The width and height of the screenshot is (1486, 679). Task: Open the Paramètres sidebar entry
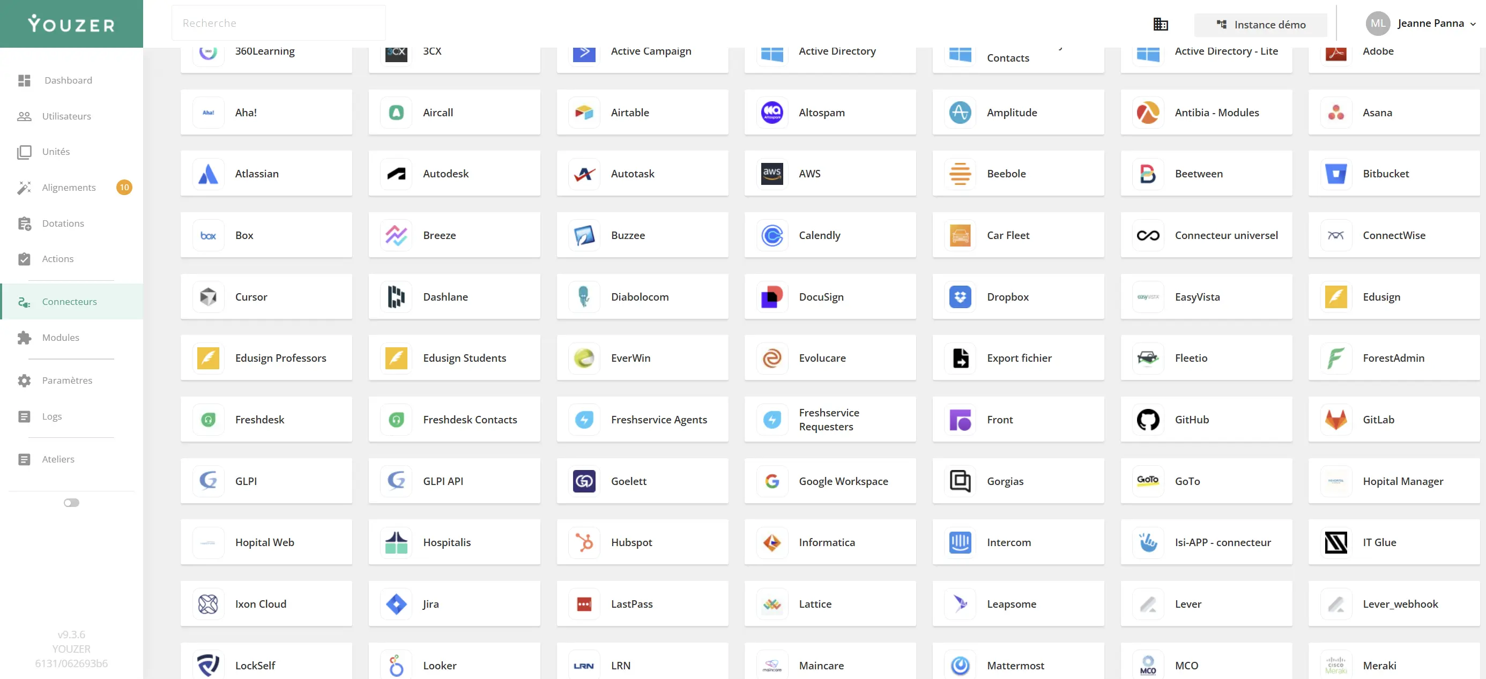(67, 380)
